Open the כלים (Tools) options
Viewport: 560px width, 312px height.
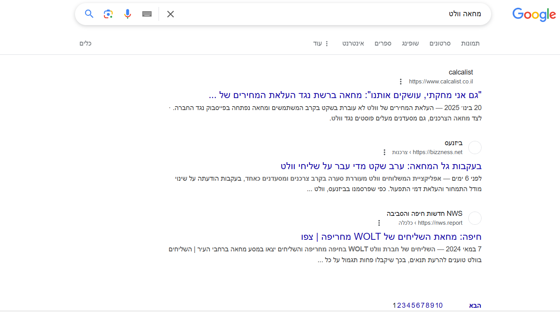coord(85,43)
